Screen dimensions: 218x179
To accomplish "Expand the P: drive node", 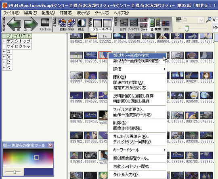I will [4, 67].
